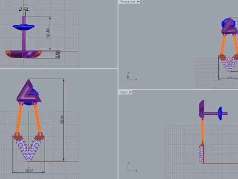
Task: Click the Right viewport title label
Action: [x=124, y=92]
